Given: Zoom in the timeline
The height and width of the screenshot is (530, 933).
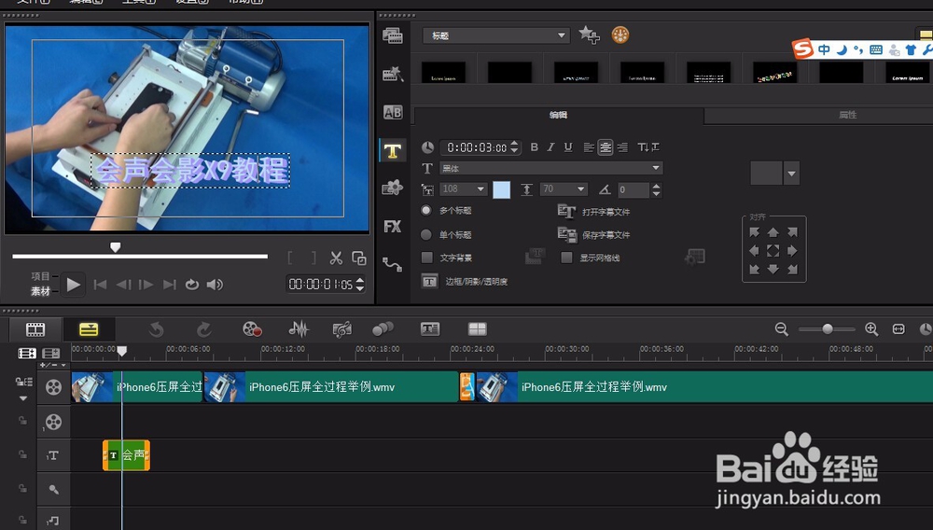Looking at the screenshot, I should click(871, 329).
